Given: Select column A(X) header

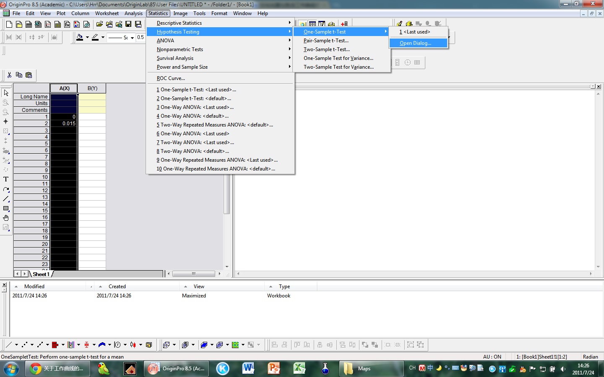Looking at the screenshot, I should (x=64, y=88).
